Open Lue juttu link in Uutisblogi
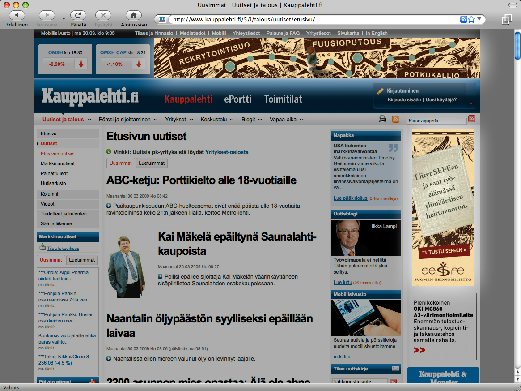Screen dimensions: 521x391 tap(343, 282)
